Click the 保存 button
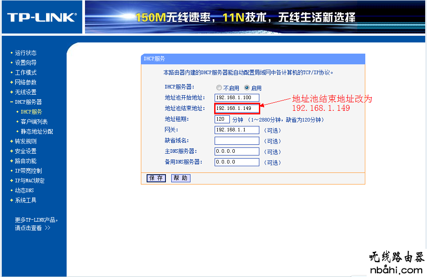This screenshot has height=277, width=427. coord(156,178)
